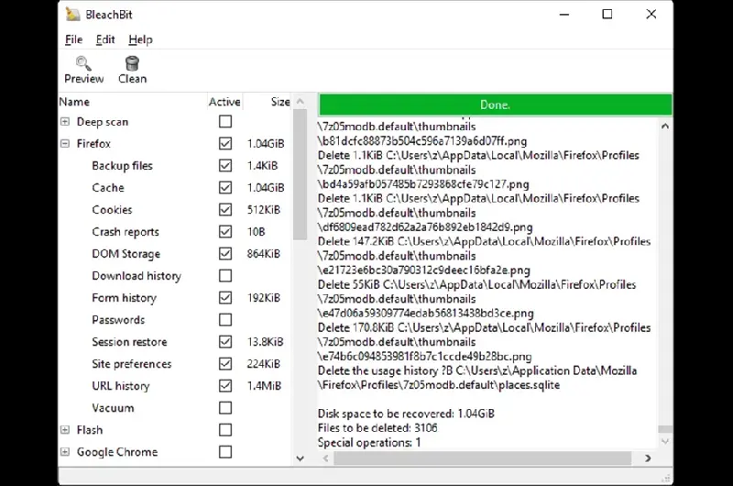733x486 pixels.
Task: Click the cleaner list scroll down arrow
Action: [301, 458]
